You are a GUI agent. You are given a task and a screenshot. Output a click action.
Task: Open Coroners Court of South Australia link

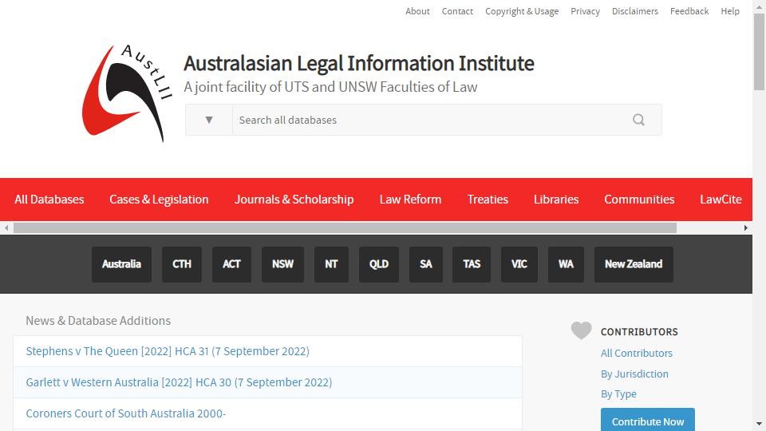[125, 413]
